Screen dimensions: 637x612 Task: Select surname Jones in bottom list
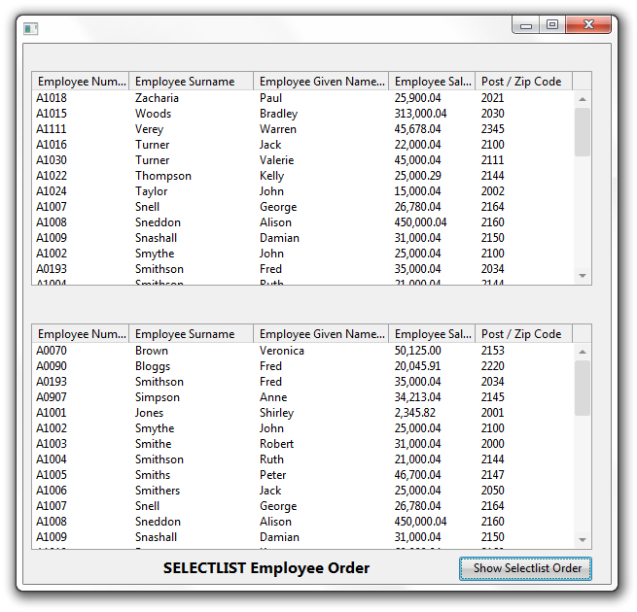149,413
